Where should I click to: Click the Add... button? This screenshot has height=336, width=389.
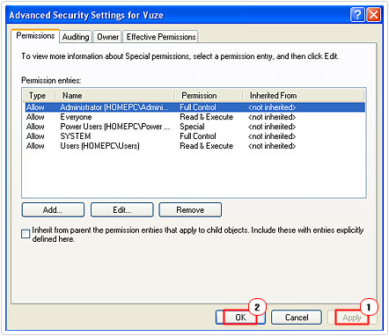click(x=53, y=210)
